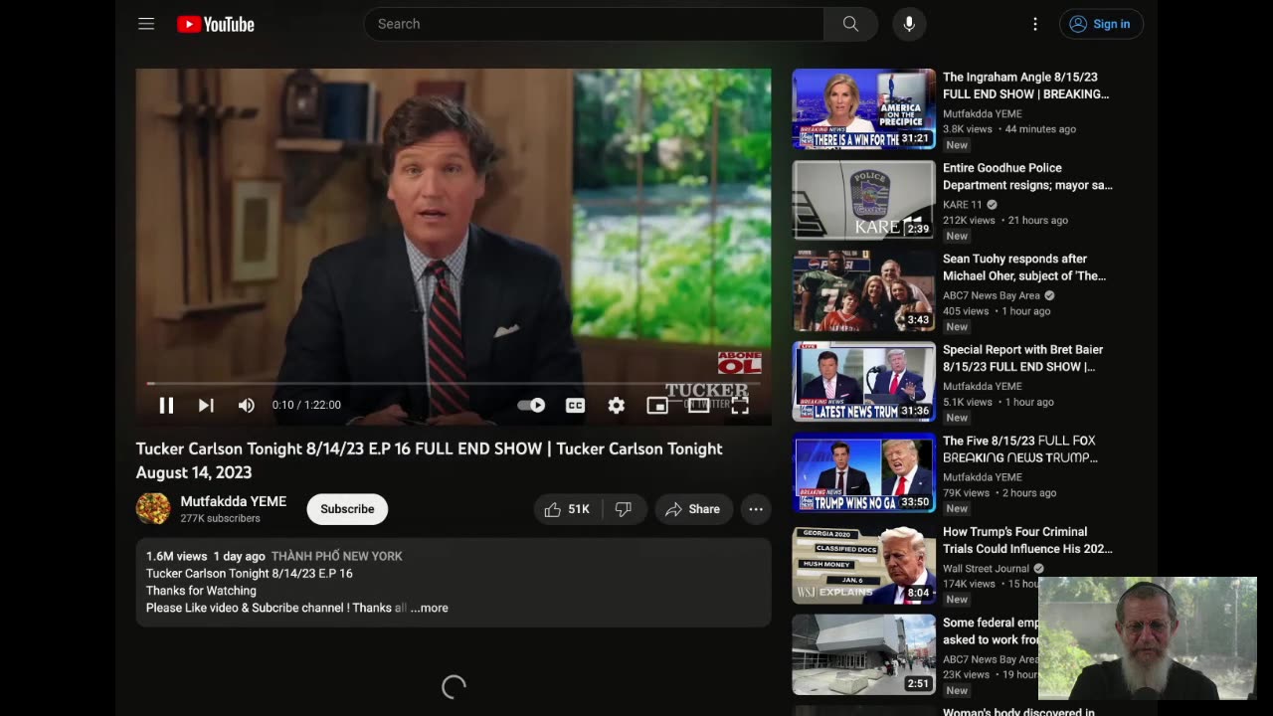Screen dimensions: 1273x716
Task: Switch to theater mode
Action: tap(698, 405)
